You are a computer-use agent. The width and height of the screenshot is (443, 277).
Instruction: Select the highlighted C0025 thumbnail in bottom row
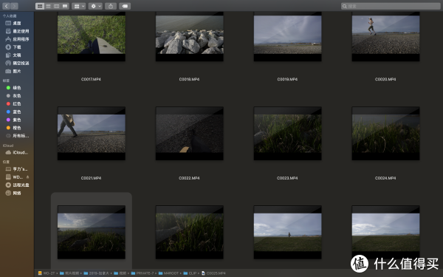(92, 232)
